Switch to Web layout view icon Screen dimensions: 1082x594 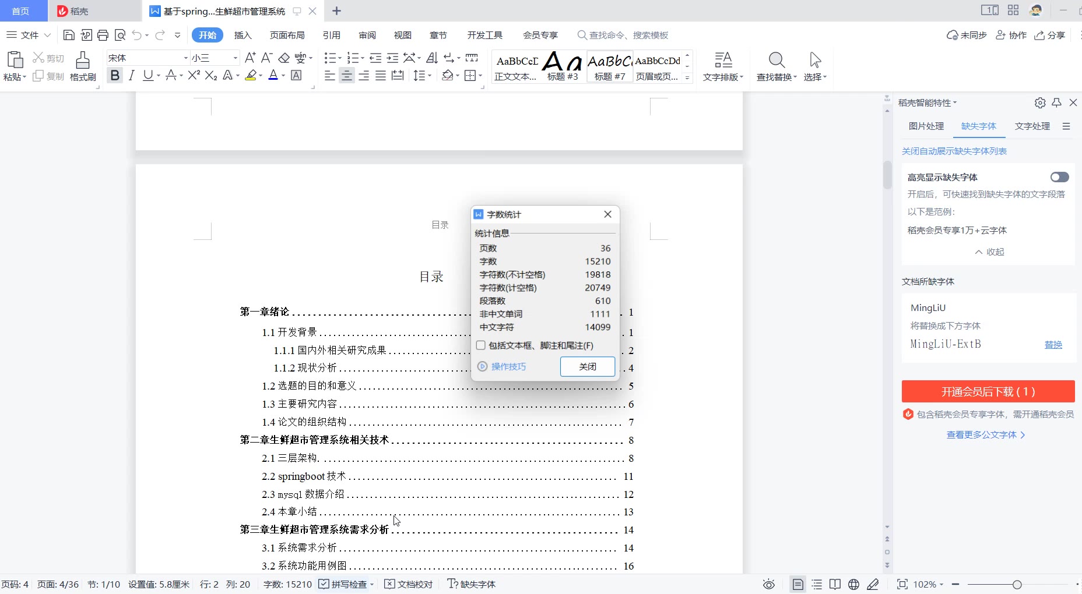coord(854,584)
